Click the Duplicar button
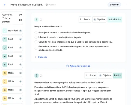Screen dimensions: 131x105 114,5
